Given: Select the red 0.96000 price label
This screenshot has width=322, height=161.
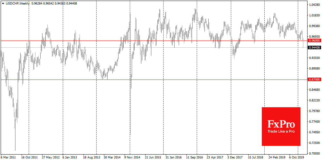Looking at the screenshot, I should click(314, 41).
